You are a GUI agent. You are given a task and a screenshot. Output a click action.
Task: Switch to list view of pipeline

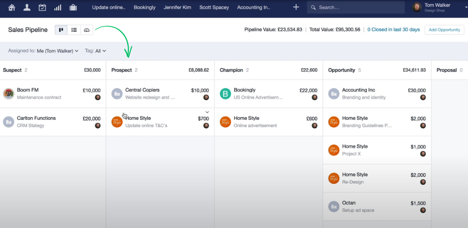pyautogui.click(x=74, y=29)
